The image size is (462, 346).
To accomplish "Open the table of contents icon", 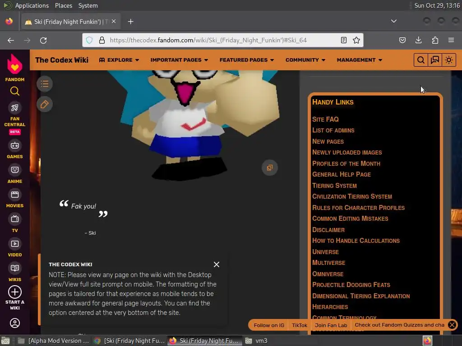I will 45,84.
